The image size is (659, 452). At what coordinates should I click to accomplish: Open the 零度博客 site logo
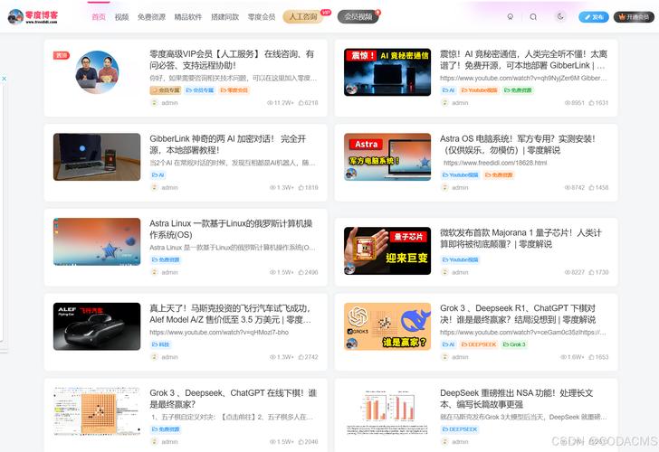point(33,16)
